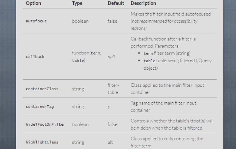The image size is (236, 149).
Task: Select the containerClass option name
Action: tap(42, 89)
